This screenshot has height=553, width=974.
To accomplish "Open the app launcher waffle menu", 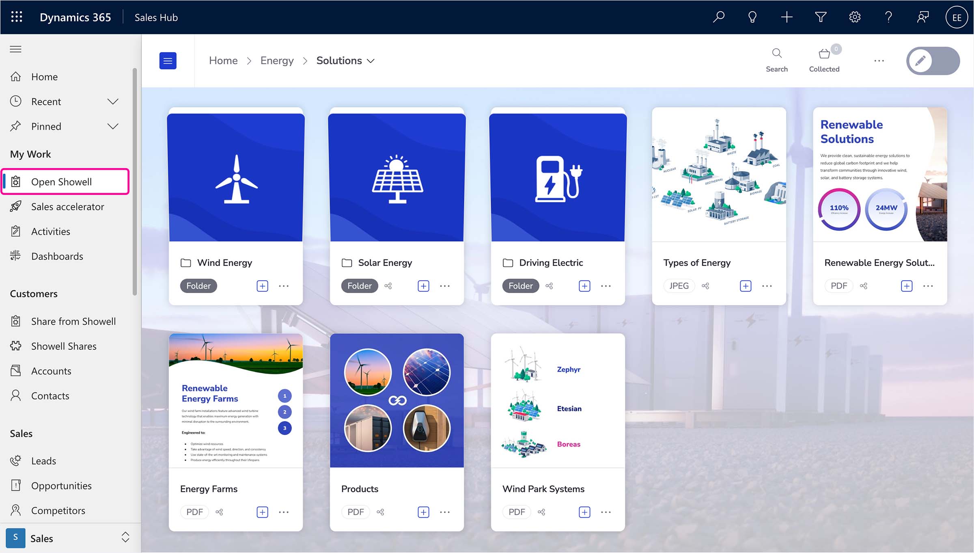I will [16, 17].
